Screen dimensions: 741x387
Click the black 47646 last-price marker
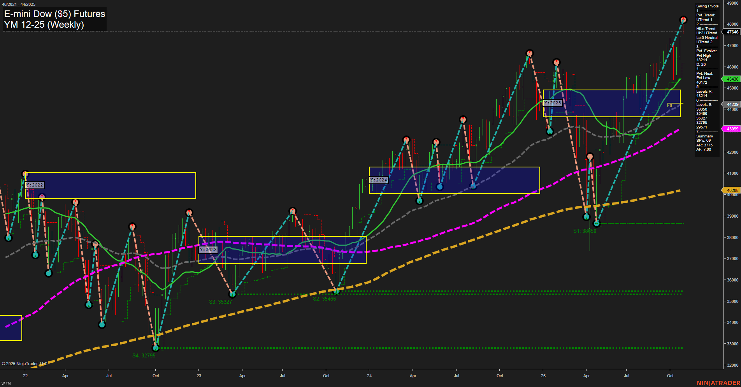731,32
